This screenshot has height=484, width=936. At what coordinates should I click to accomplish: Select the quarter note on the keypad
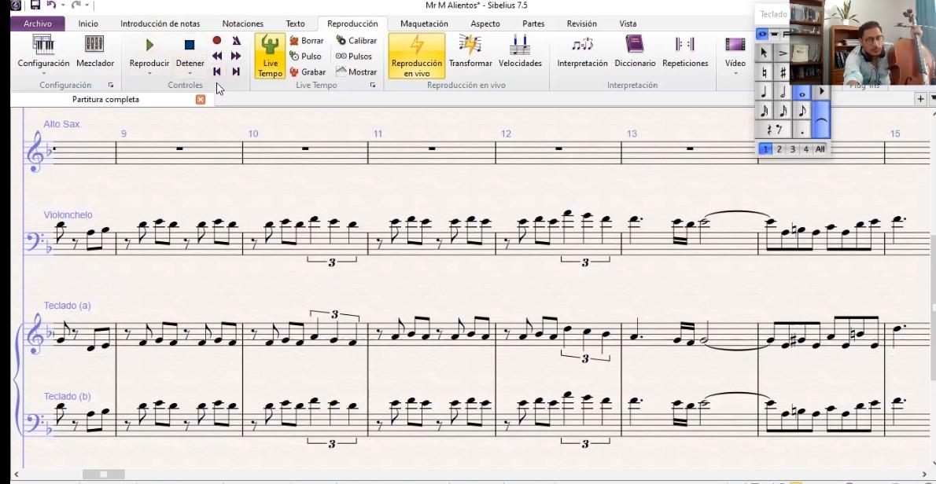764,92
